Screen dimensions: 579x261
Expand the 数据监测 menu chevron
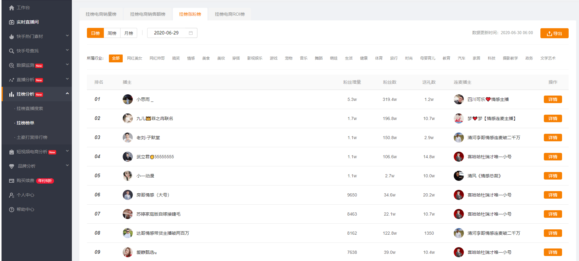click(67, 65)
